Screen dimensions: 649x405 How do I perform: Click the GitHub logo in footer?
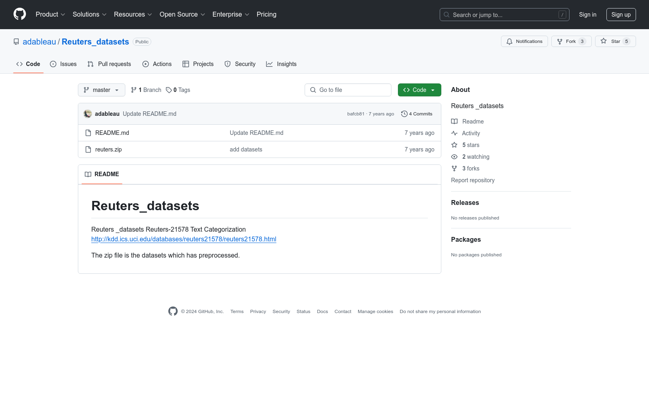point(173,311)
